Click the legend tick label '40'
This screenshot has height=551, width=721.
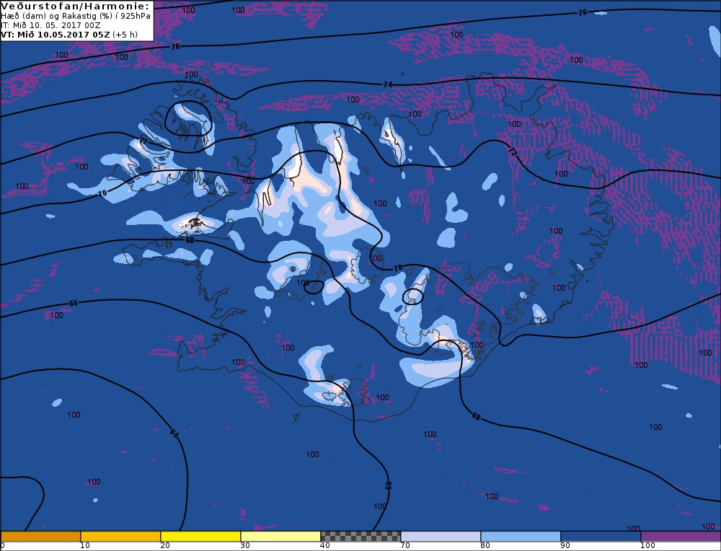tap(325, 546)
